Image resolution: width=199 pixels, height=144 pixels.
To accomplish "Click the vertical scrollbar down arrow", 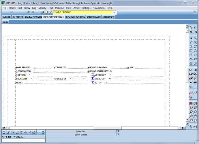I will (187, 120).
